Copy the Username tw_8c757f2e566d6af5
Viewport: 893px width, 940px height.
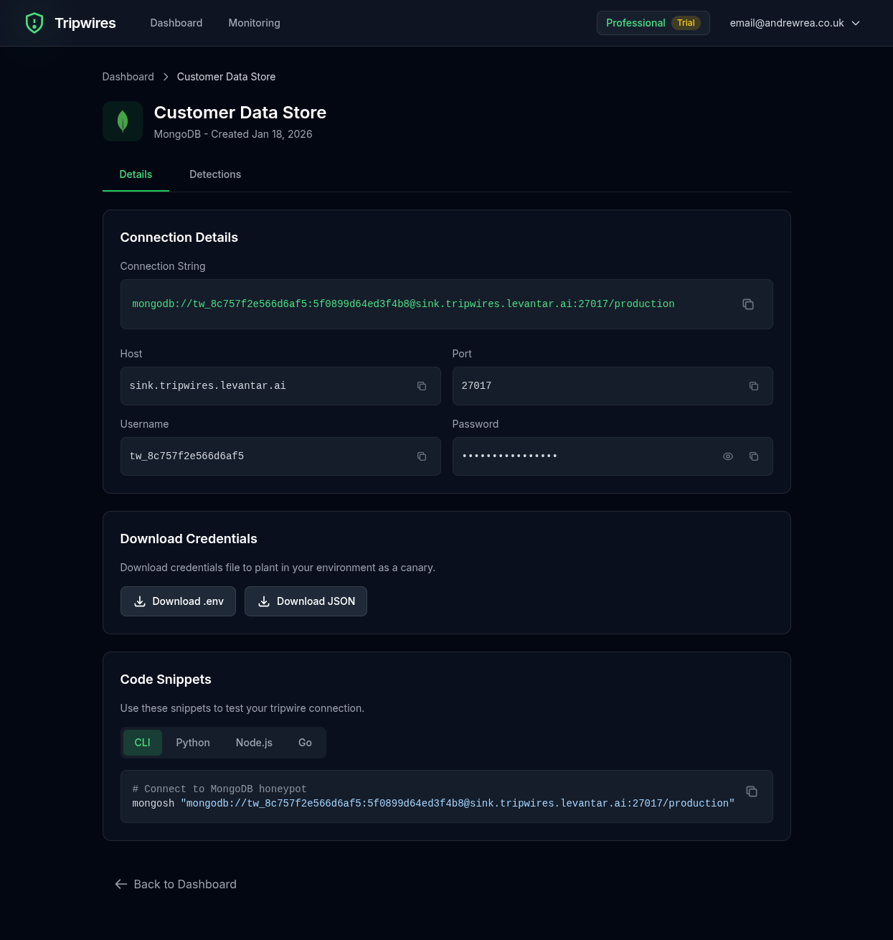pyautogui.click(x=422, y=456)
